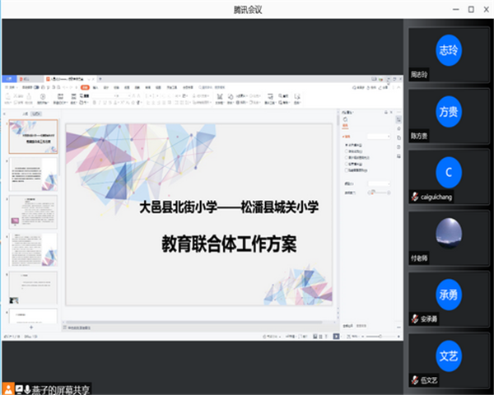Click the screen-sharing presenter icon at bottom left

tap(8, 388)
